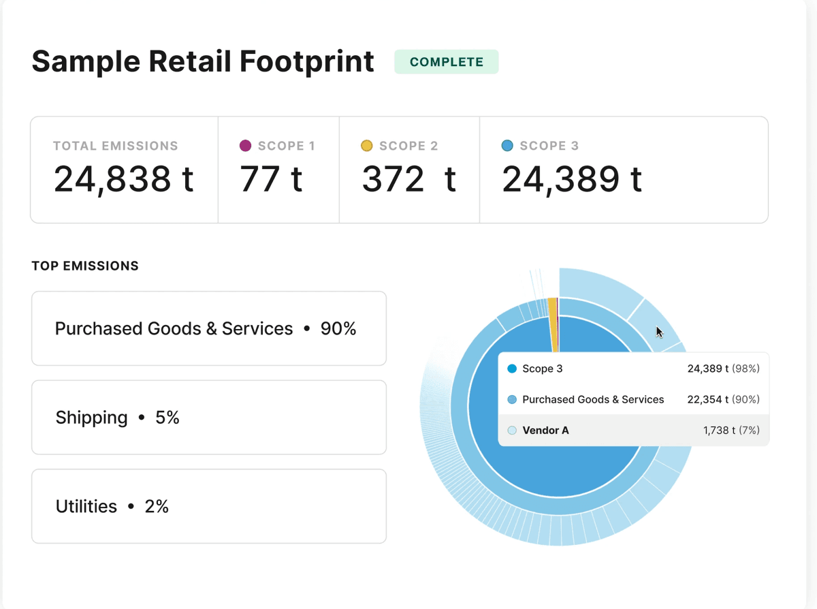Click the yellow Scope 2 dot
The image size is (817, 609).
point(367,145)
